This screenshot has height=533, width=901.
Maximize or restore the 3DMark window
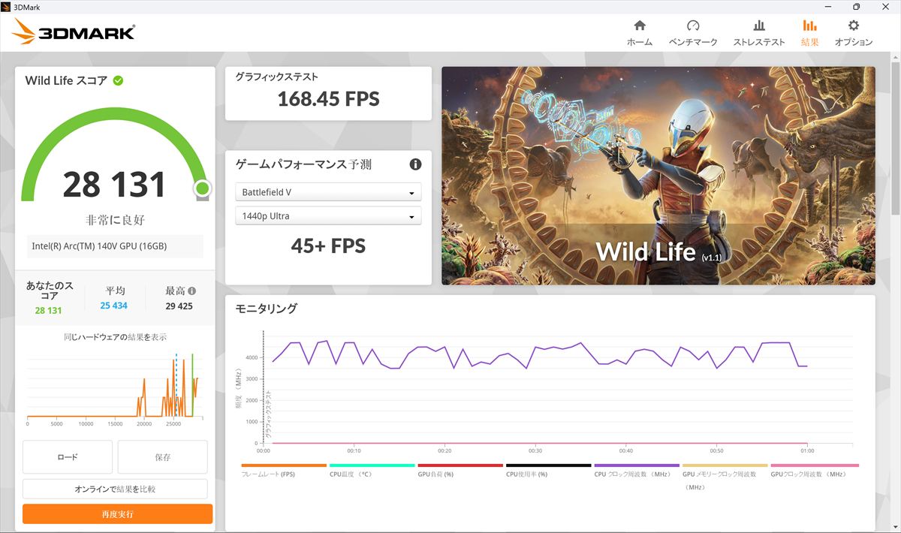855,7
